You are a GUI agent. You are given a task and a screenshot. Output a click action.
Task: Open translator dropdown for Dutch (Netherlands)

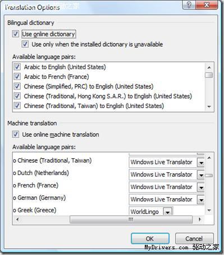pos(201,175)
